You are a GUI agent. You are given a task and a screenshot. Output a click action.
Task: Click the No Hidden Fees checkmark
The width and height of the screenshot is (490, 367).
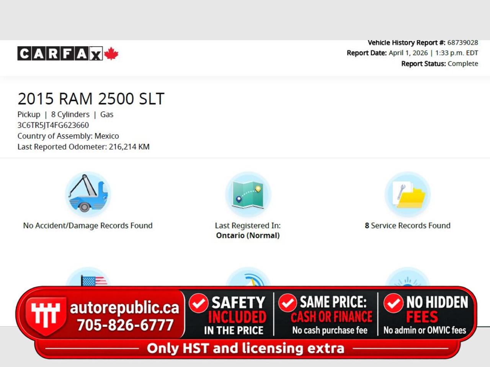click(x=394, y=303)
